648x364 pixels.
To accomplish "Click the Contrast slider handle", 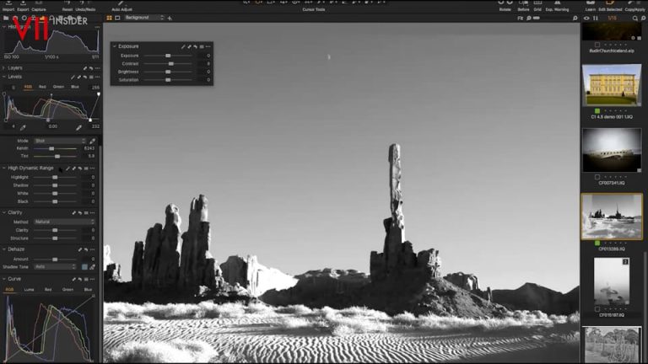I will 170,64.
